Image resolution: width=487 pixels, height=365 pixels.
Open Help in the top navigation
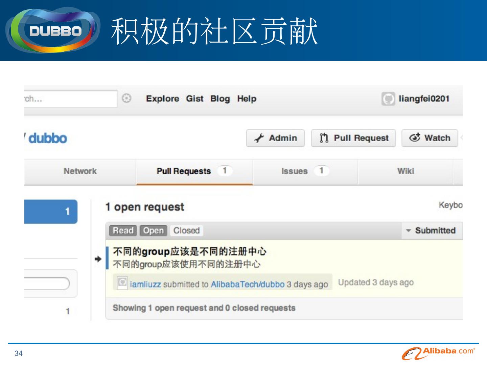[247, 99]
